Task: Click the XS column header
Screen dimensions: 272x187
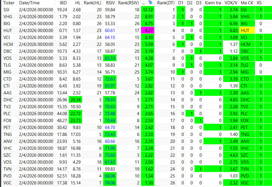Action: pos(259,3)
